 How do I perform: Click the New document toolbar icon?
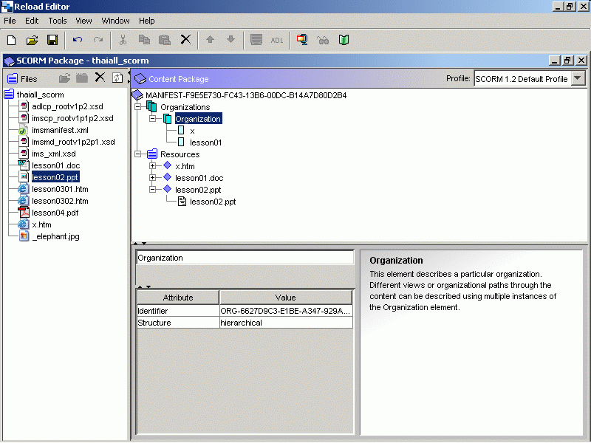(x=11, y=40)
